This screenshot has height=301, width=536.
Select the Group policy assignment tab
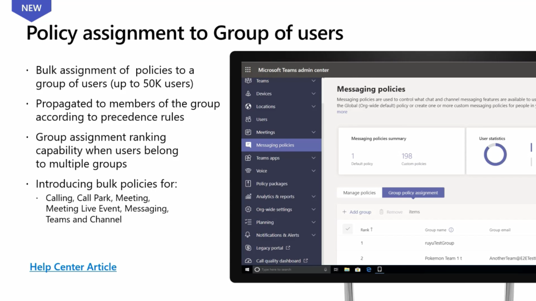pos(413,193)
